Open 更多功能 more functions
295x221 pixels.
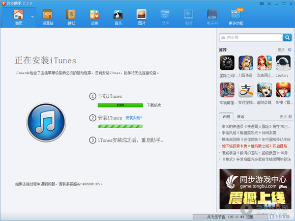click(236, 17)
